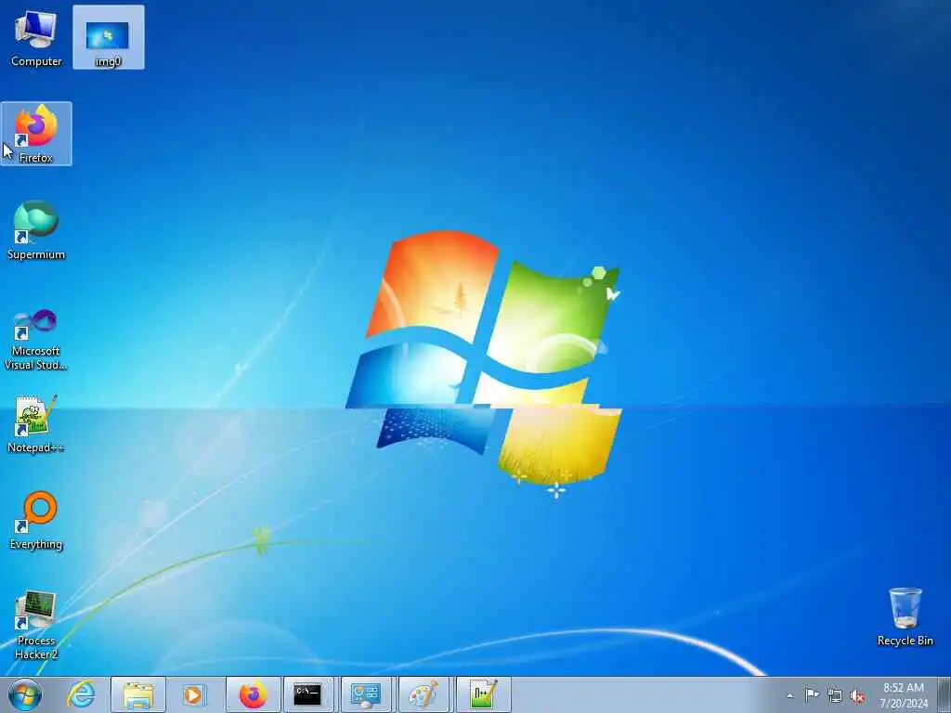Select the img0 image file thumbnail
Viewport: 951px width, 713px height.
(108, 37)
